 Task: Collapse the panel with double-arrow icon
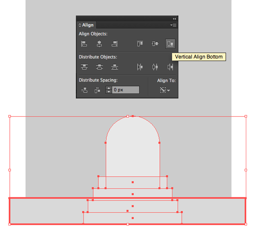point(174,19)
